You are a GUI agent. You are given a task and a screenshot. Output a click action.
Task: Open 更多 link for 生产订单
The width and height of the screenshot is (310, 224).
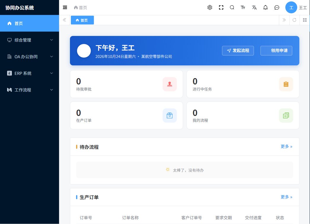click(x=287, y=197)
